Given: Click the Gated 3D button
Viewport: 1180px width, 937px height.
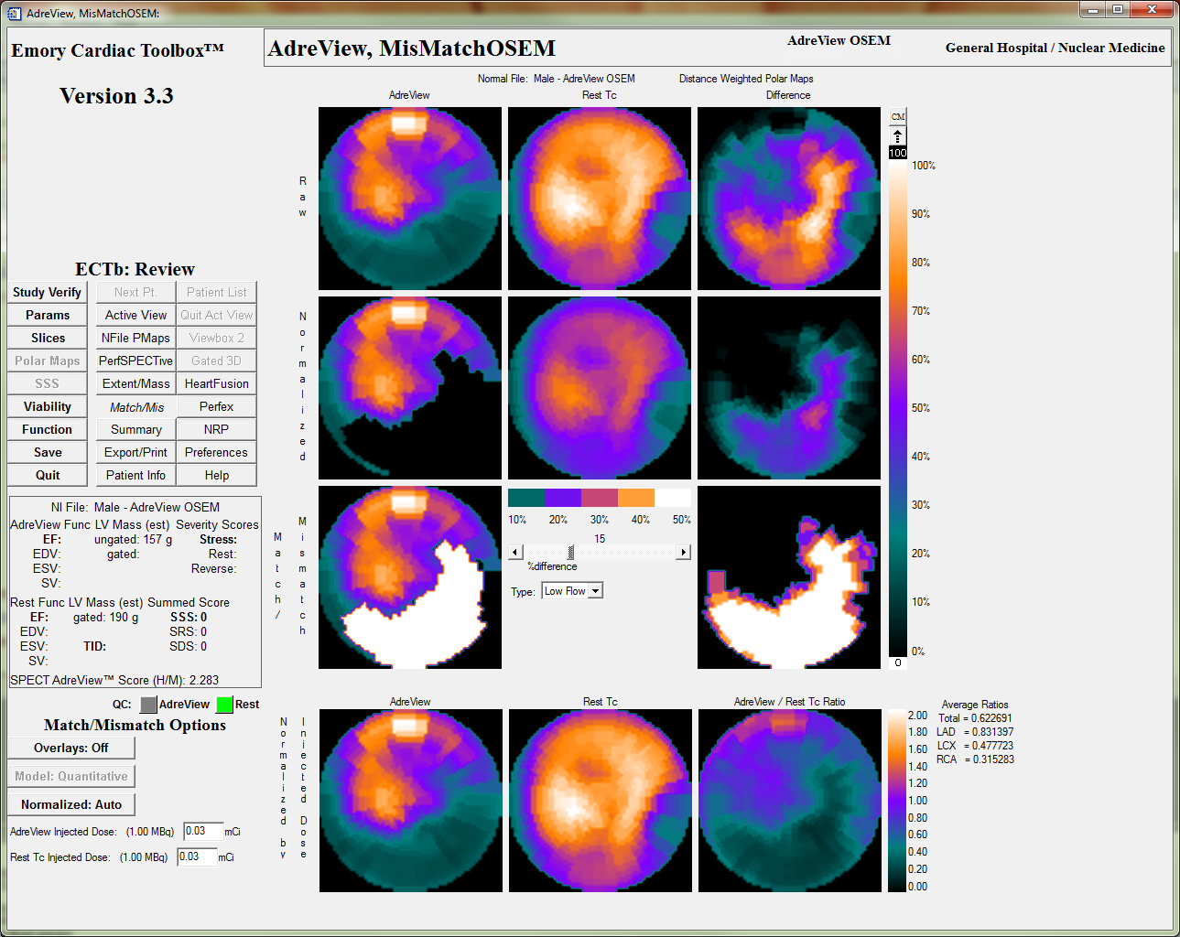Looking at the screenshot, I should point(217,361).
